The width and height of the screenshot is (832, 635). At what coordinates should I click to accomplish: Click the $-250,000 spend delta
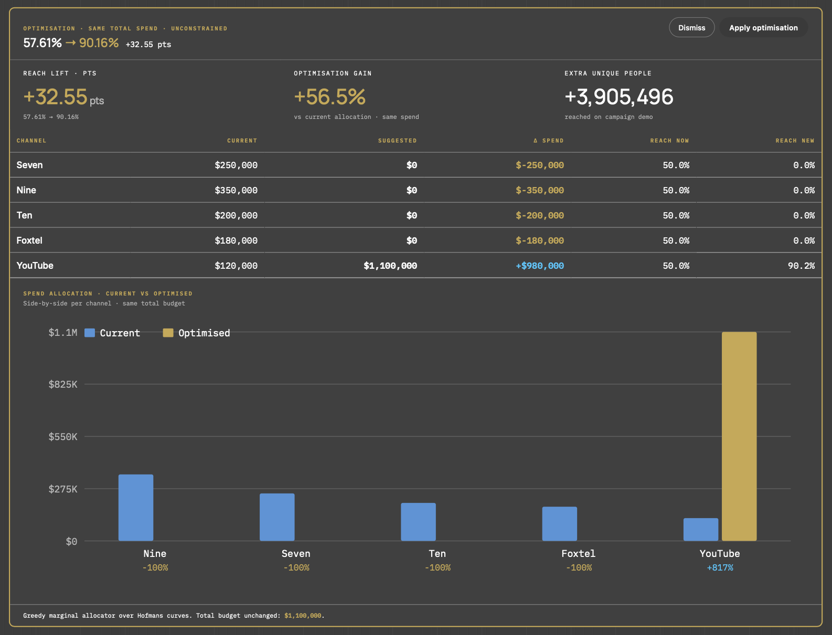tap(540, 165)
